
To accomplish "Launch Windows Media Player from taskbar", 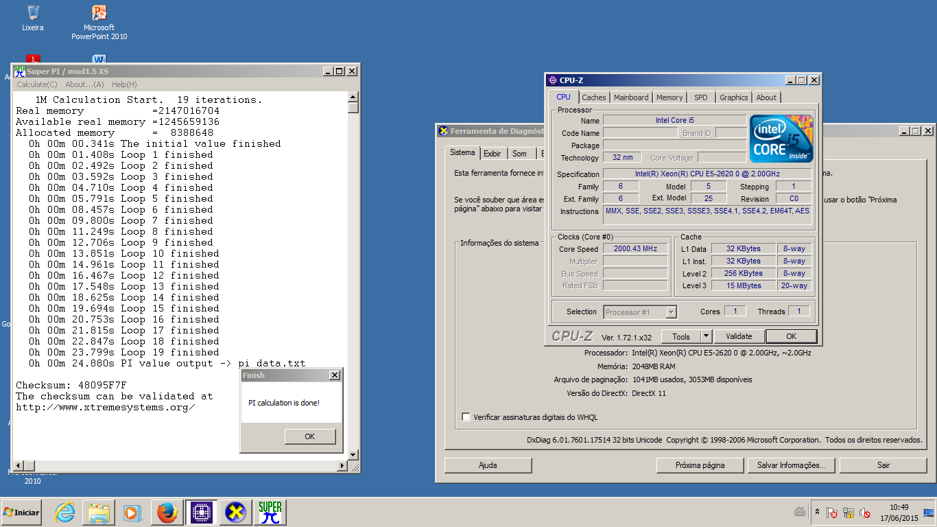I will 132,513.
